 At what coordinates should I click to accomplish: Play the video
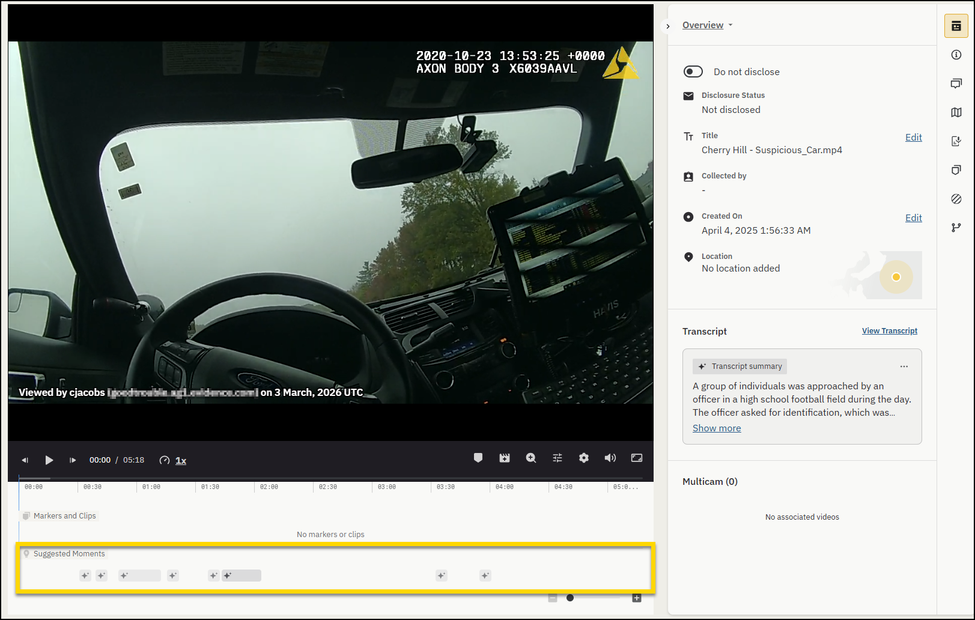coord(49,460)
